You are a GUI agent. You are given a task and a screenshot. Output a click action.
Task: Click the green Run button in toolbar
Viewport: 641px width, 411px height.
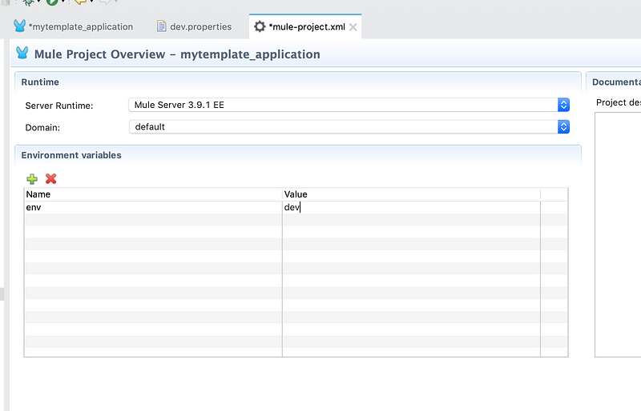pyautogui.click(x=52, y=2)
